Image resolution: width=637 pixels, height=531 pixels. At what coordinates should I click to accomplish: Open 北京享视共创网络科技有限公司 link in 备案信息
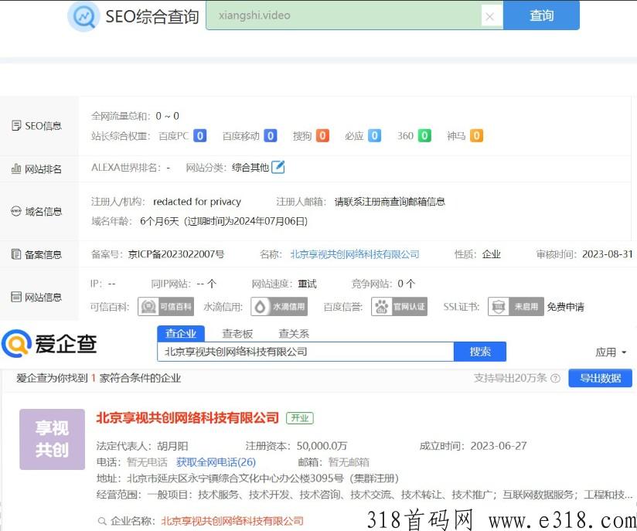(x=355, y=254)
